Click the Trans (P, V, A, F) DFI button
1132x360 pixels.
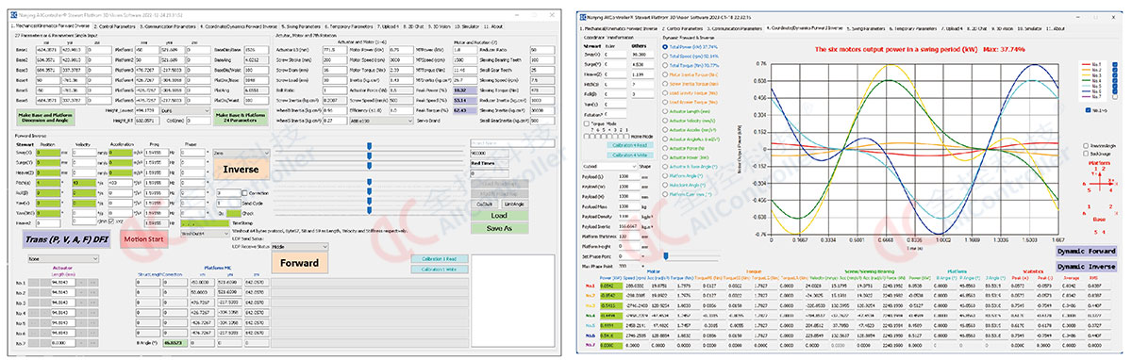coord(66,239)
